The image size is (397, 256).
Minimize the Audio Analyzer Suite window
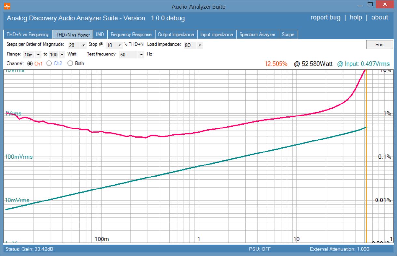tap(360, 5)
